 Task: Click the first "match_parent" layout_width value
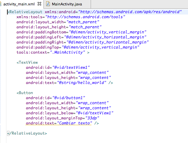[83, 22]
